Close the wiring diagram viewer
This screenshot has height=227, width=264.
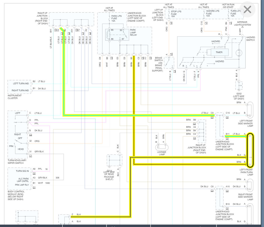pos(247,9)
